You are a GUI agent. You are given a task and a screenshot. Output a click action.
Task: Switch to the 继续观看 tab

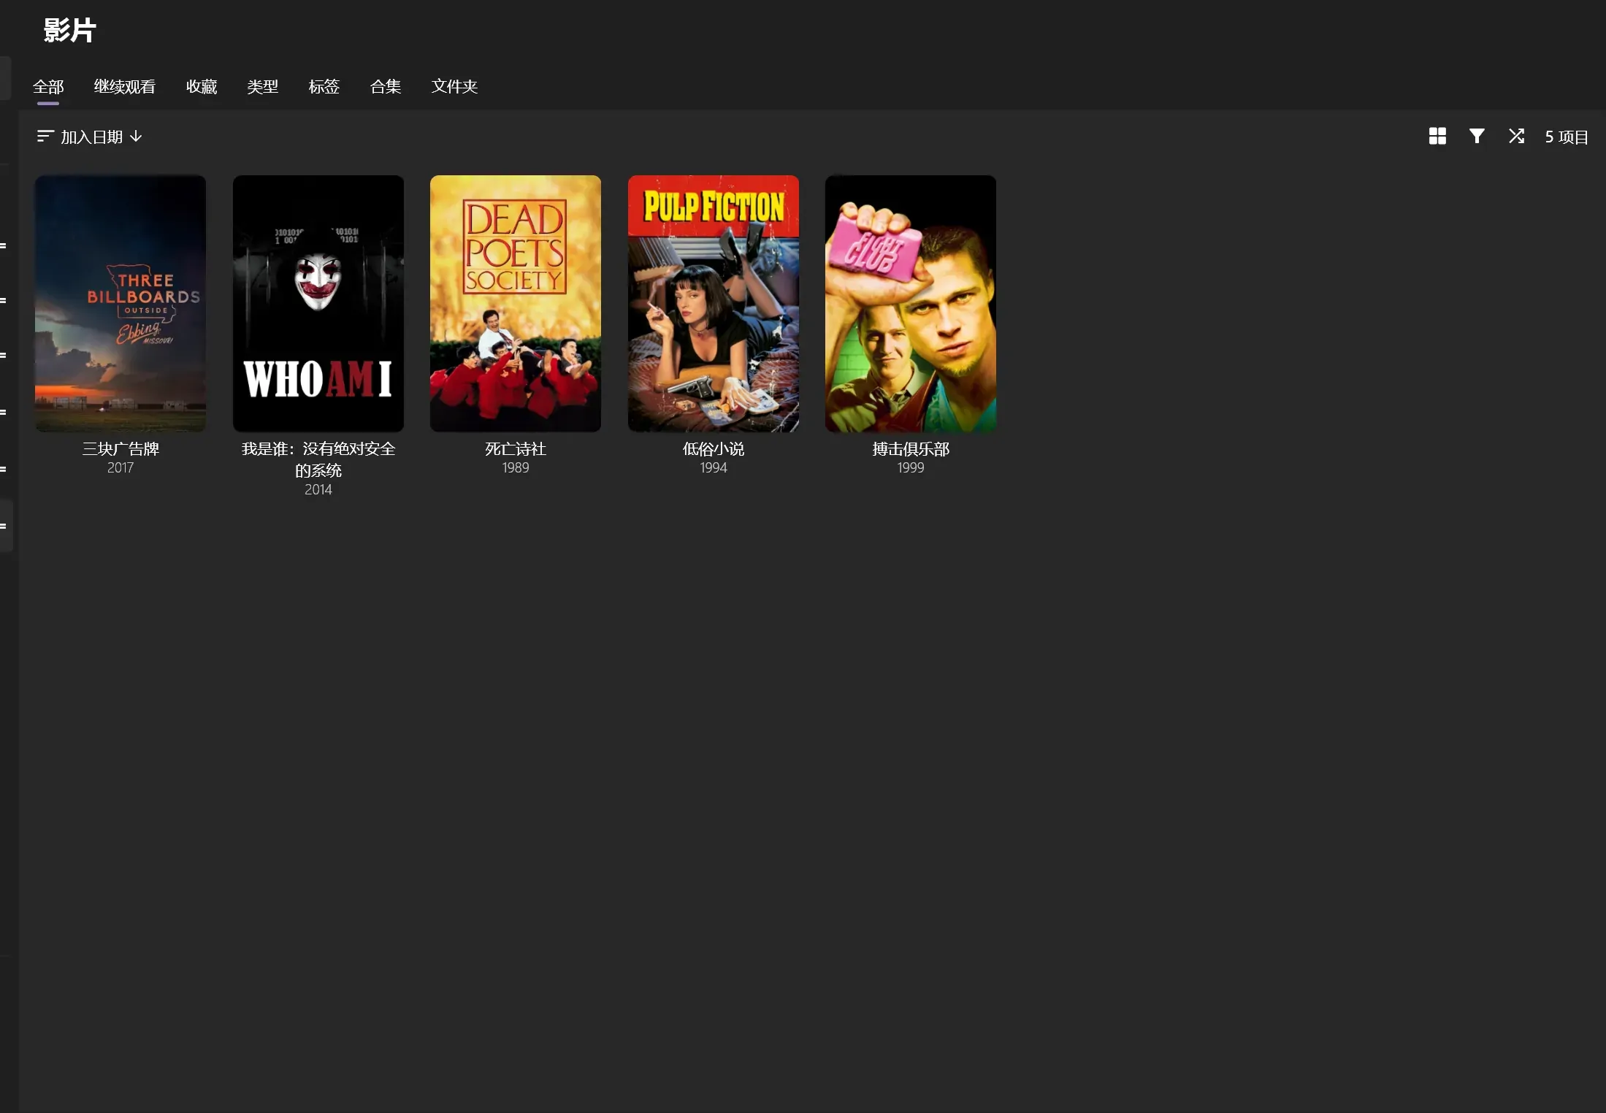point(124,87)
